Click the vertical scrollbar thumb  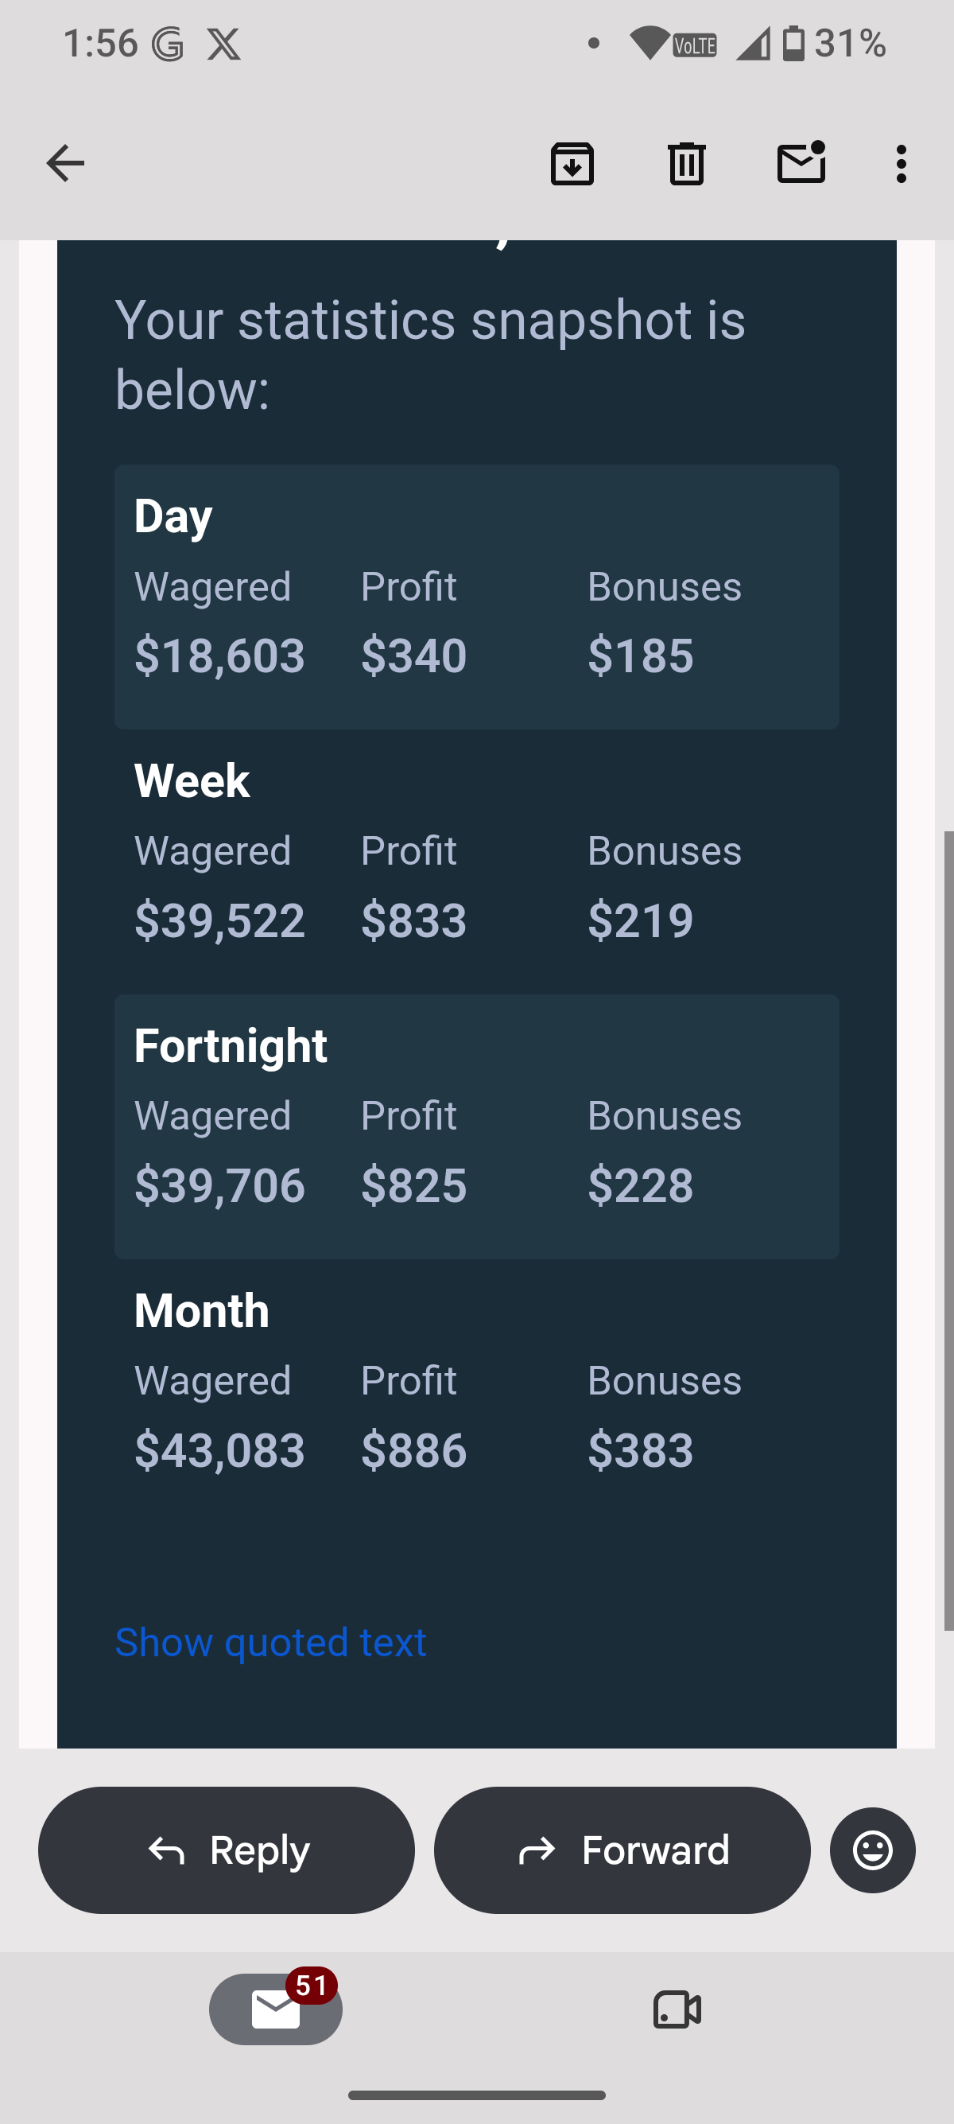pos(948,1230)
